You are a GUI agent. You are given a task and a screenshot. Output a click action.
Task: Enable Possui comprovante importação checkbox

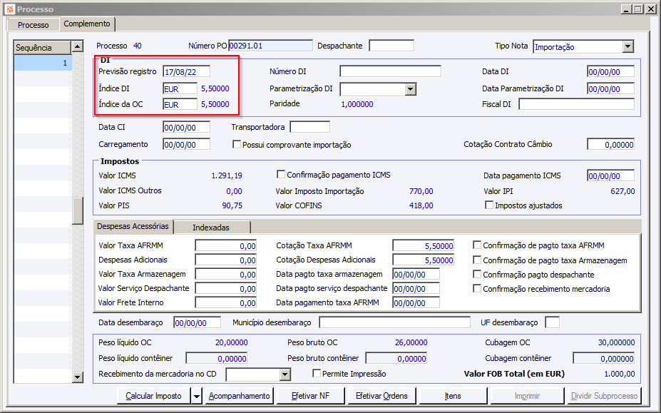point(237,145)
